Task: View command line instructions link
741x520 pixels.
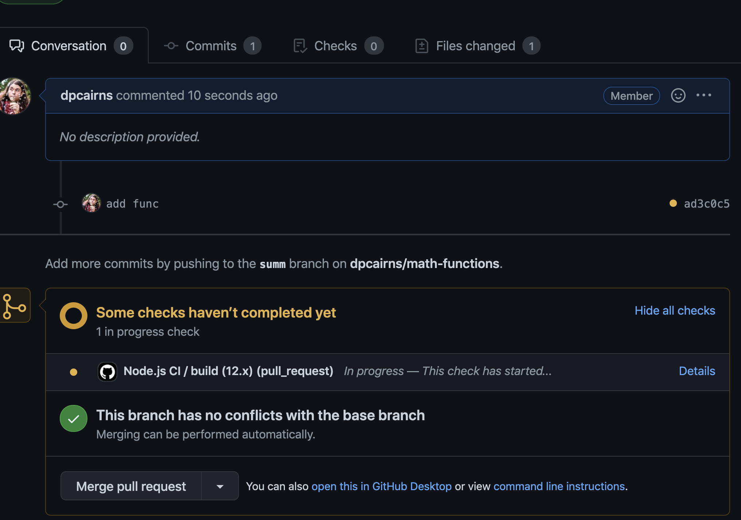Action: [559, 486]
